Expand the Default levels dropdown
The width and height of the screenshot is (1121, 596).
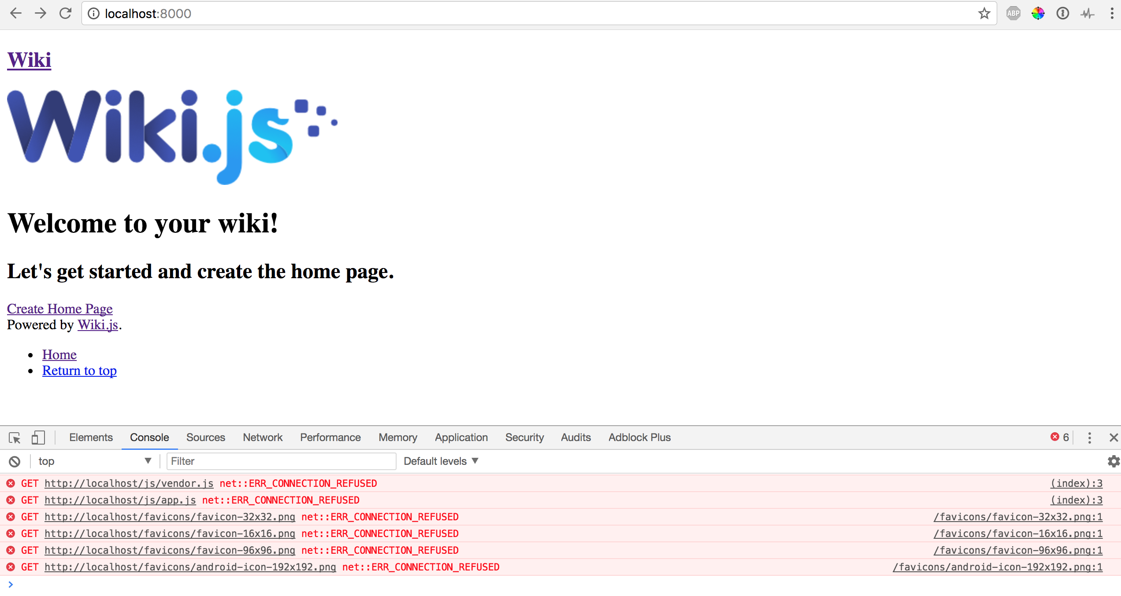[441, 461]
